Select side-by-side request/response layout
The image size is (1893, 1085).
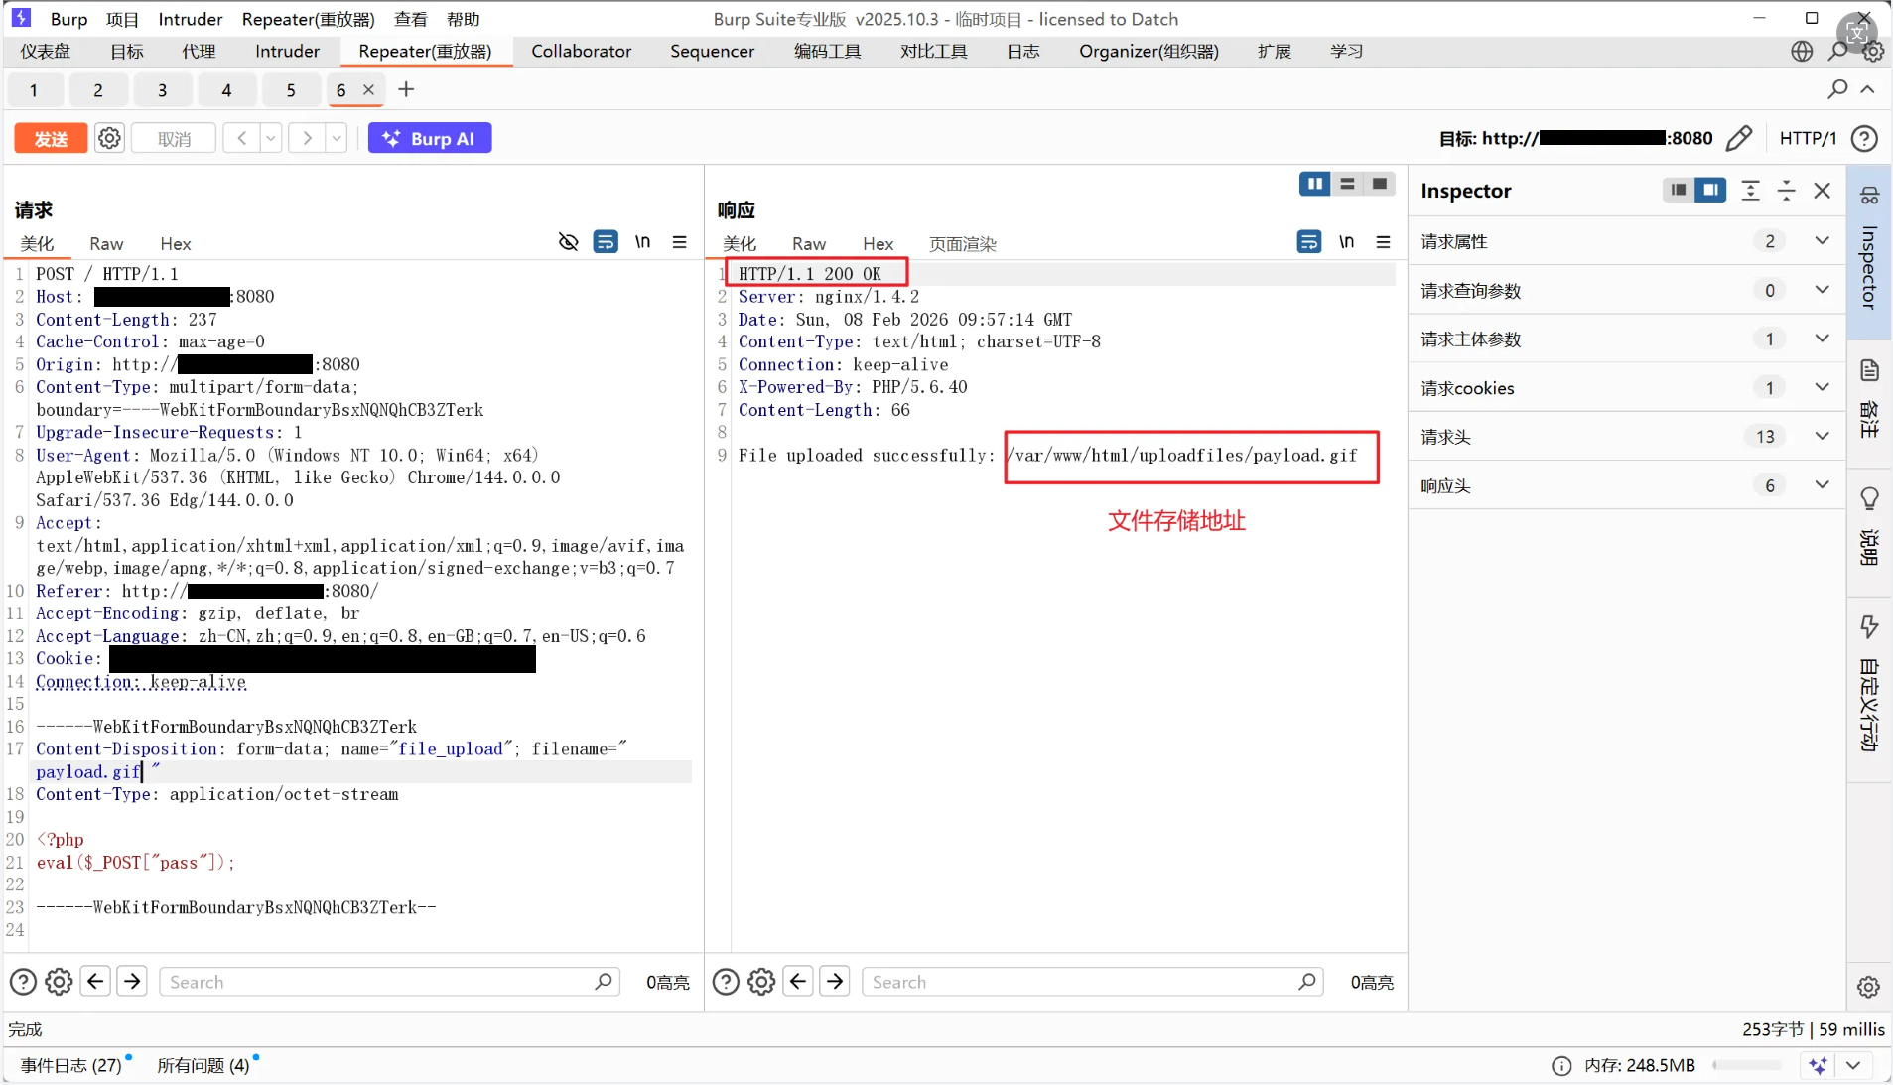point(1315,184)
